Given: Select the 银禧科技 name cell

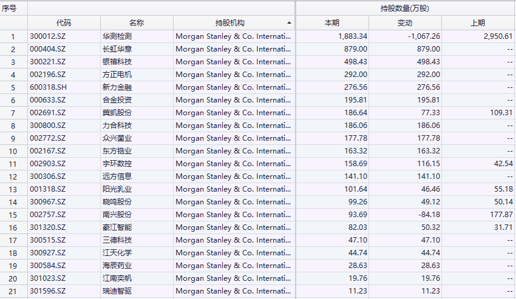Looking at the screenshot, I should tap(117, 62).
